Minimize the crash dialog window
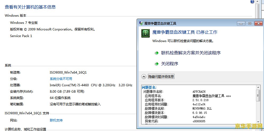The image size is (264, 131). coord(241,24)
